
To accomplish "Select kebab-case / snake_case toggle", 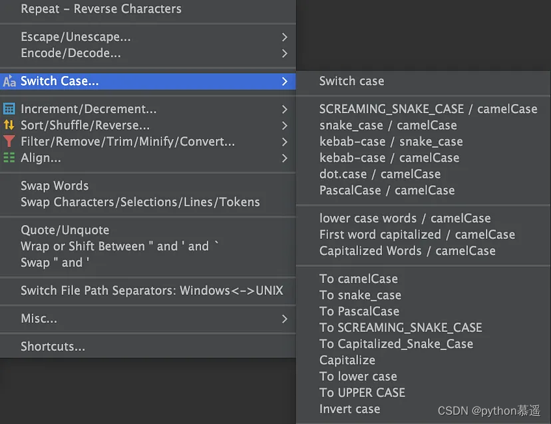I will [391, 142].
